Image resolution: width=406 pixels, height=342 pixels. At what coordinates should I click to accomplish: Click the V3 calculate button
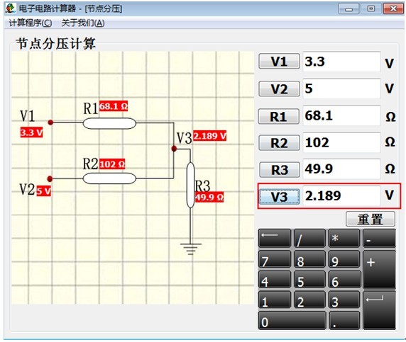click(x=280, y=197)
